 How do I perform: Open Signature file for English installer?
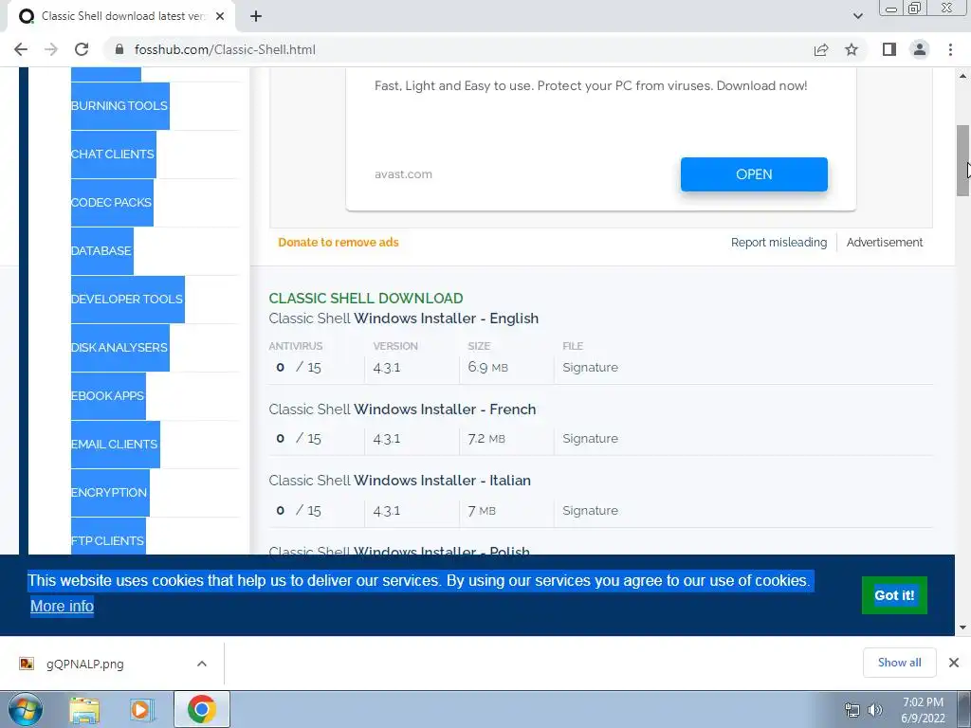pos(590,367)
